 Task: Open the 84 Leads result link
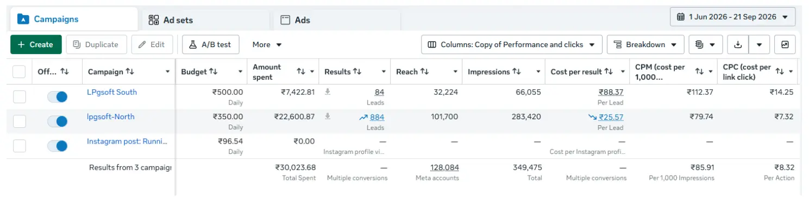click(x=379, y=92)
